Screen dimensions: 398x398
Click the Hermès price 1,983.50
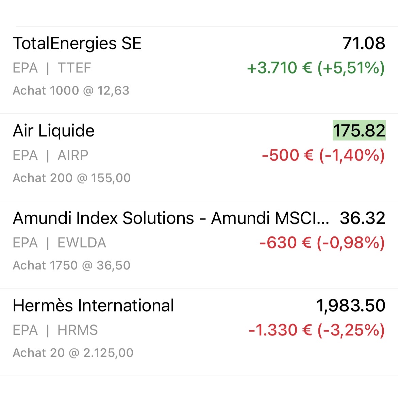coord(350,306)
